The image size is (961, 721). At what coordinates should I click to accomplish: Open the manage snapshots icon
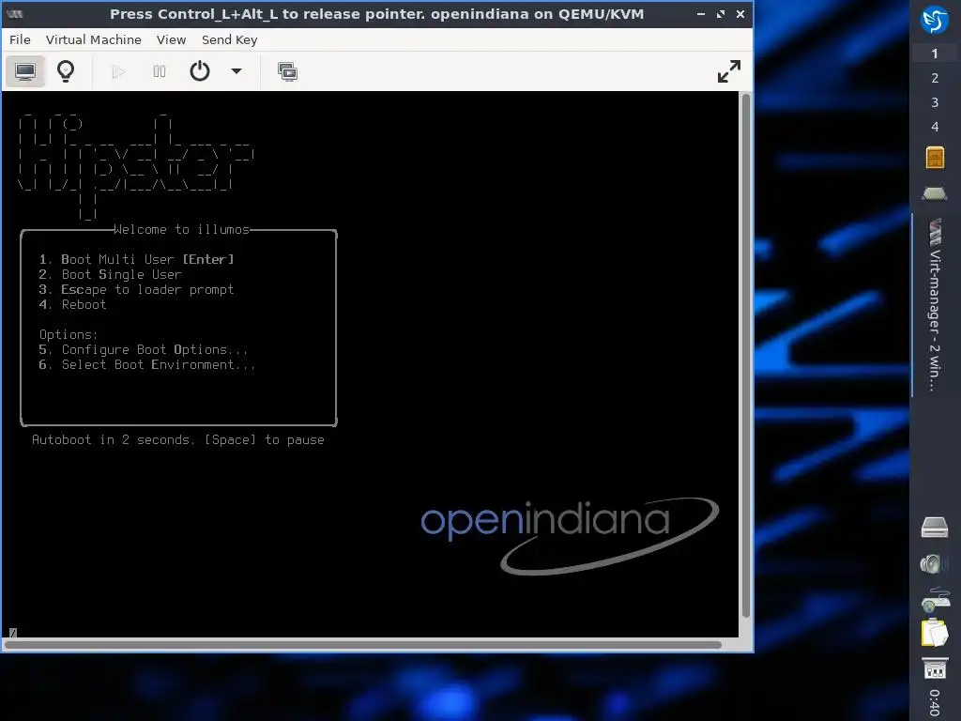click(x=287, y=71)
